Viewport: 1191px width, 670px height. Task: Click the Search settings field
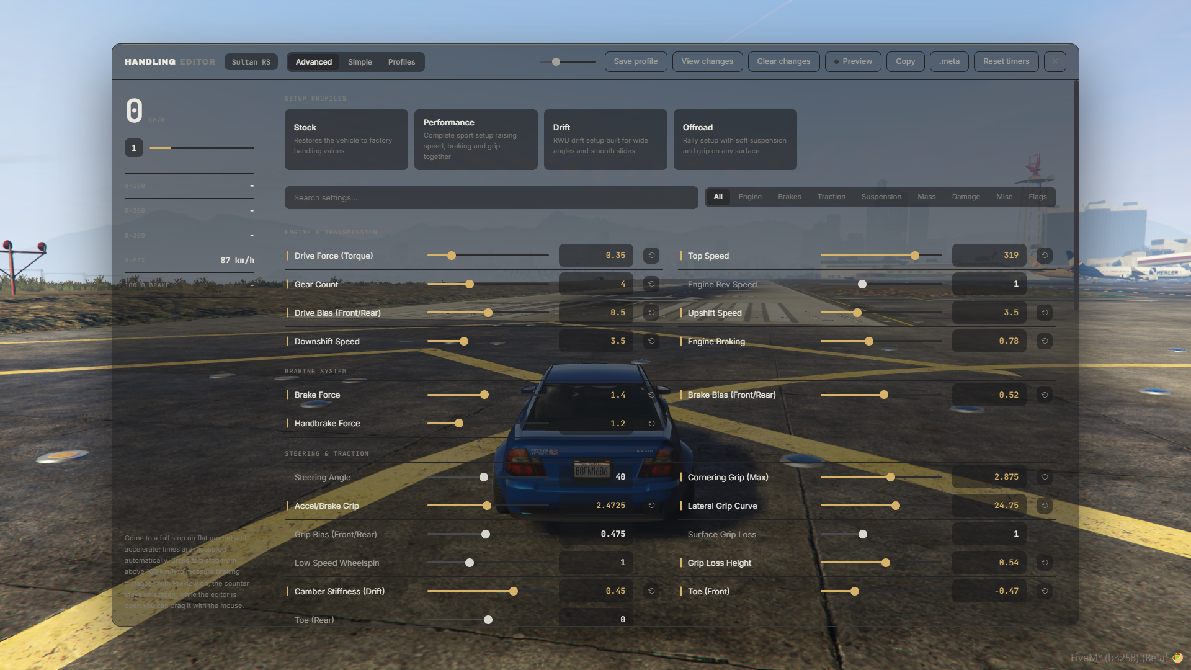coord(491,197)
